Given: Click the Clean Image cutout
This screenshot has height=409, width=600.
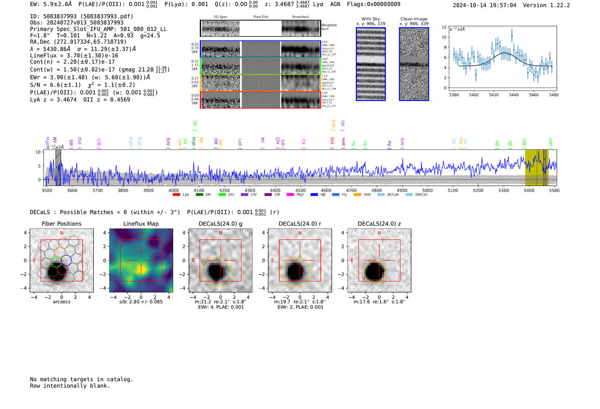Looking at the screenshot, I should [x=414, y=64].
